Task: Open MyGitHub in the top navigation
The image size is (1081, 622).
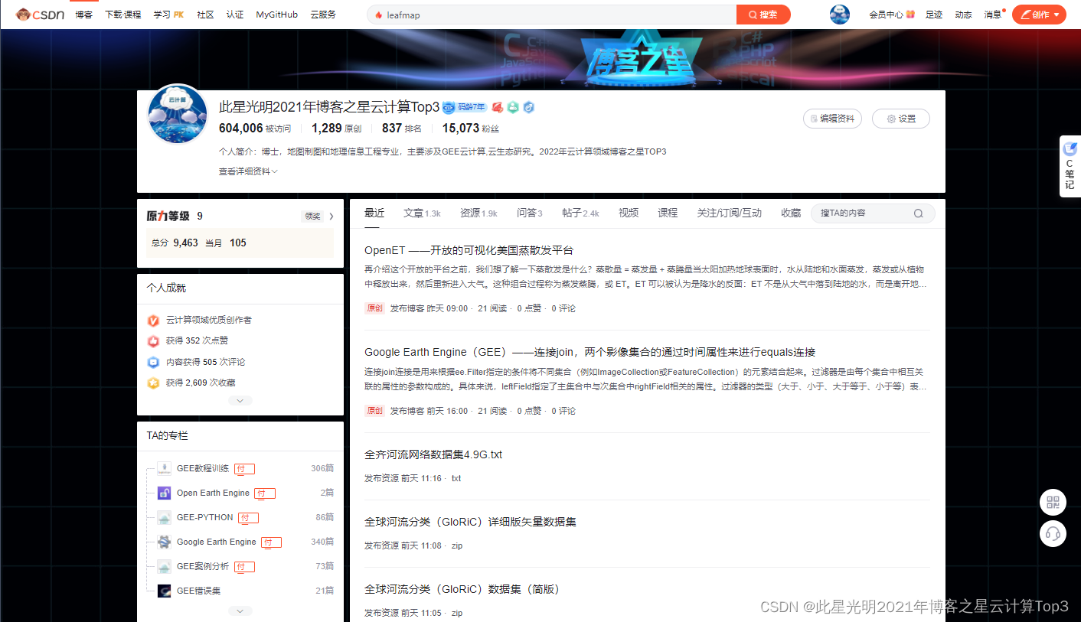Action: tap(277, 15)
